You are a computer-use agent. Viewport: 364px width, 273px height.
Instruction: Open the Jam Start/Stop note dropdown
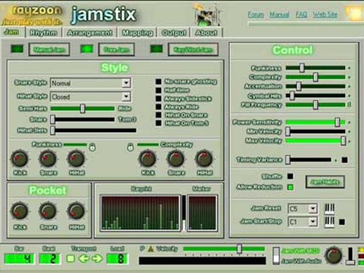(303, 222)
